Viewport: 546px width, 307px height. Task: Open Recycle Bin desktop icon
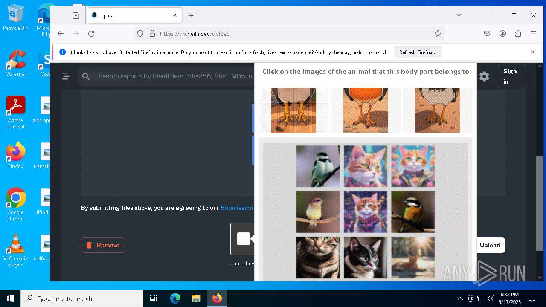point(16,17)
